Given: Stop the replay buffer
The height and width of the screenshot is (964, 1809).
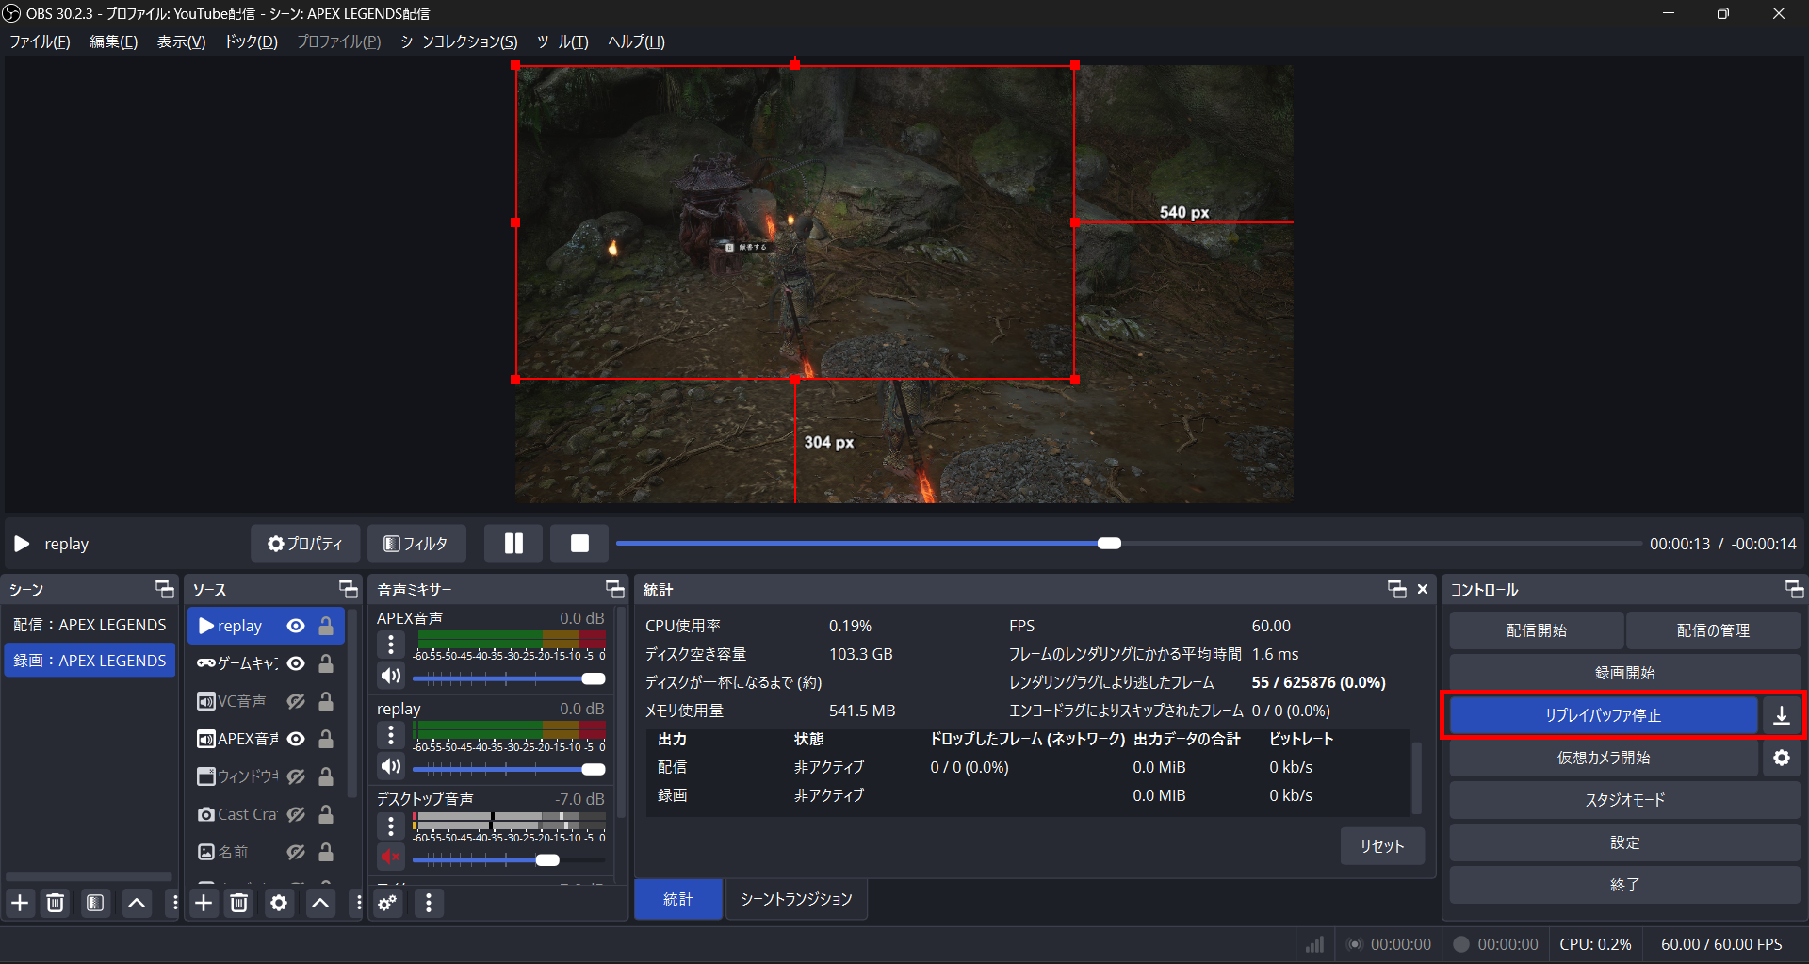Looking at the screenshot, I should tap(1603, 715).
